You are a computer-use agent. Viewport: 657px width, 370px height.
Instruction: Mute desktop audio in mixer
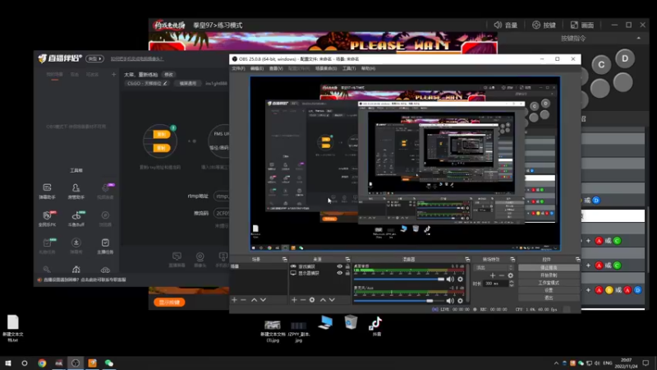(x=450, y=279)
